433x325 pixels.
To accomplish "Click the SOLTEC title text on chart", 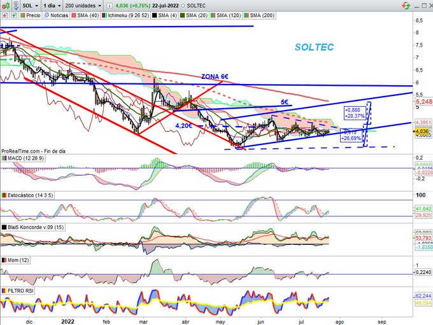I will point(315,47).
